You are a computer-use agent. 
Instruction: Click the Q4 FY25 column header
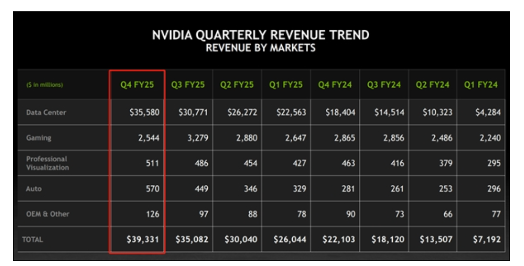(137, 85)
